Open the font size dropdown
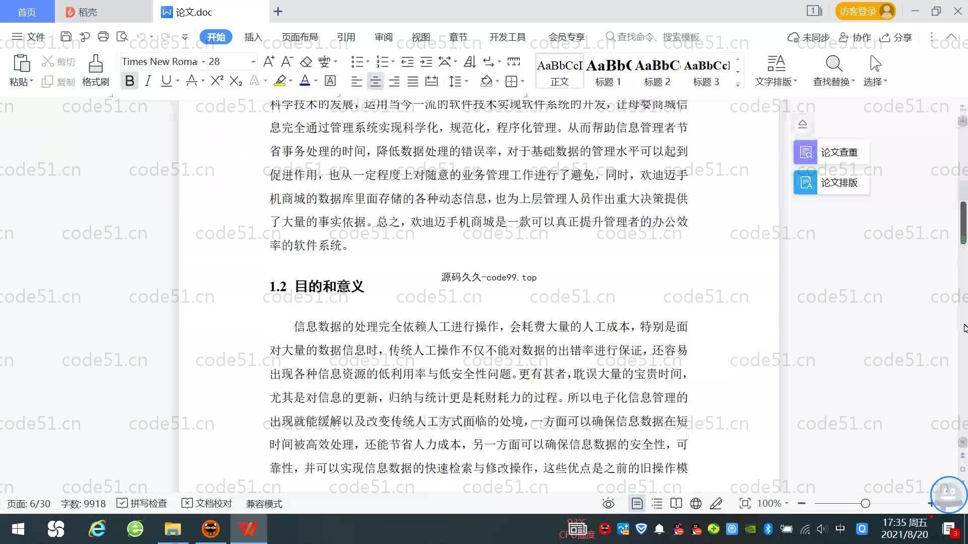The width and height of the screenshot is (968, 544). [253, 62]
